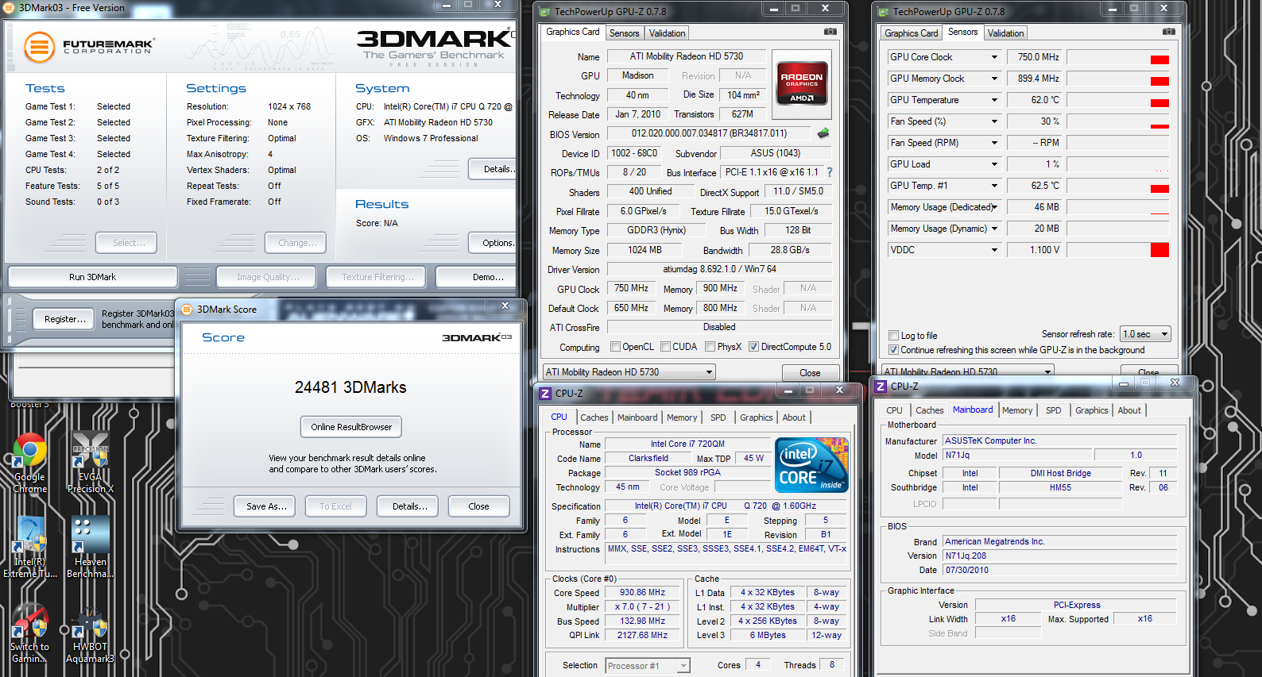Open Intel Extreme Tuning desktop shortcut
The height and width of the screenshot is (677, 1262).
coord(29,548)
